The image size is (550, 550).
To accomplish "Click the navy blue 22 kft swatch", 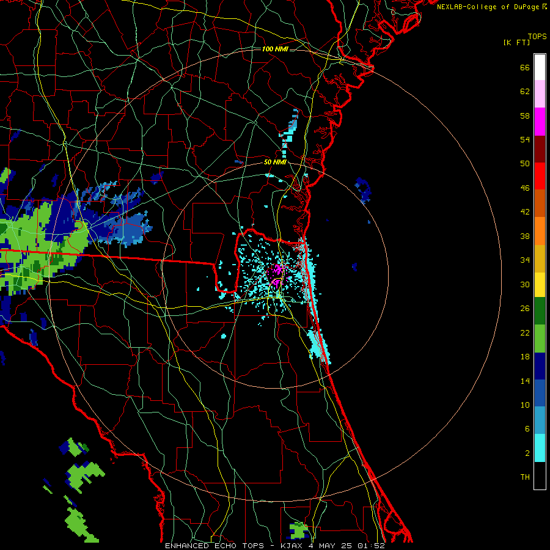I will 540,366.
